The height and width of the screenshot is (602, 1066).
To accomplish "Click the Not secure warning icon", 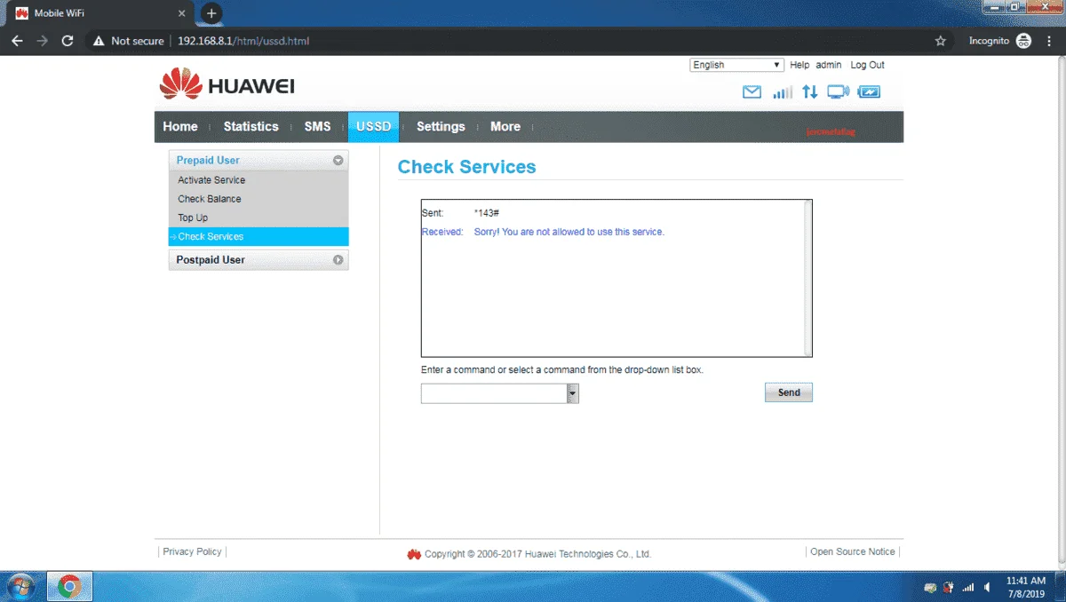I will pyautogui.click(x=98, y=41).
